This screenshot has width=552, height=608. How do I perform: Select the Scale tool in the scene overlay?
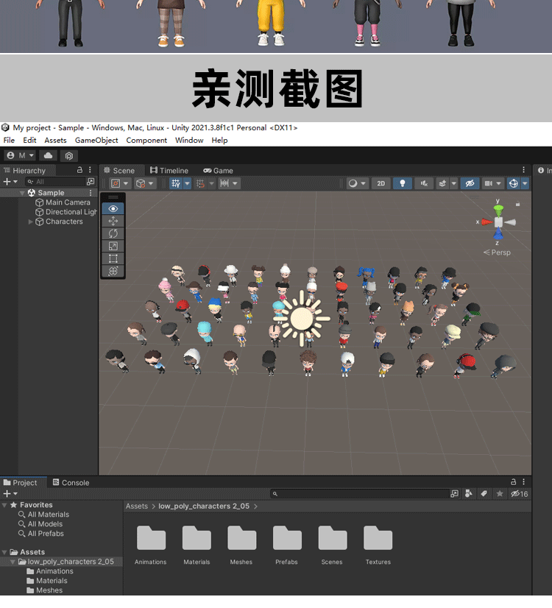[x=113, y=246]
